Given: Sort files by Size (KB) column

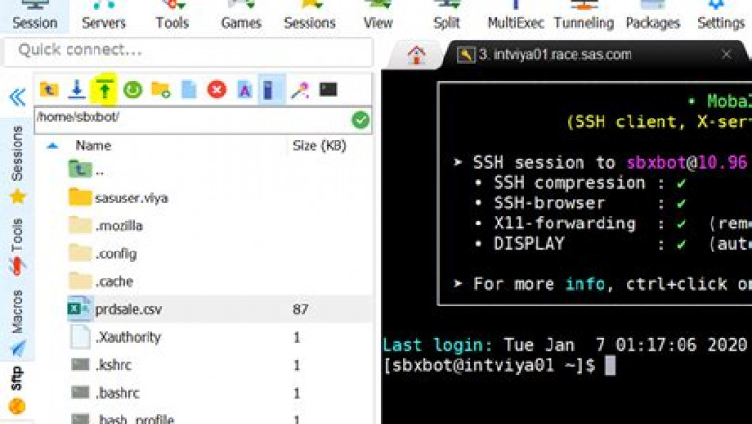Looking at the screenshot, I should 318,146.
